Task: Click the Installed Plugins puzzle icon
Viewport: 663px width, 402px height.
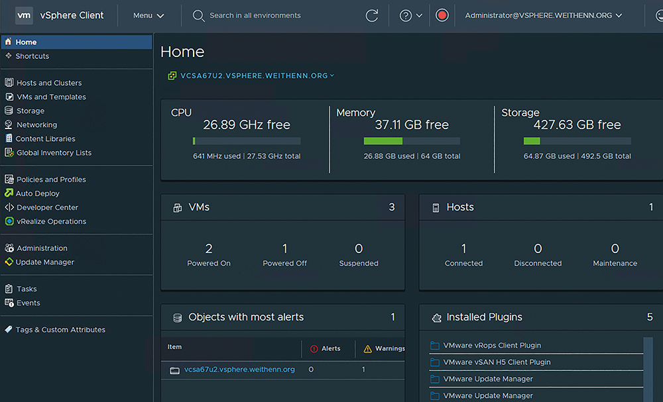Action: (436, 317)
